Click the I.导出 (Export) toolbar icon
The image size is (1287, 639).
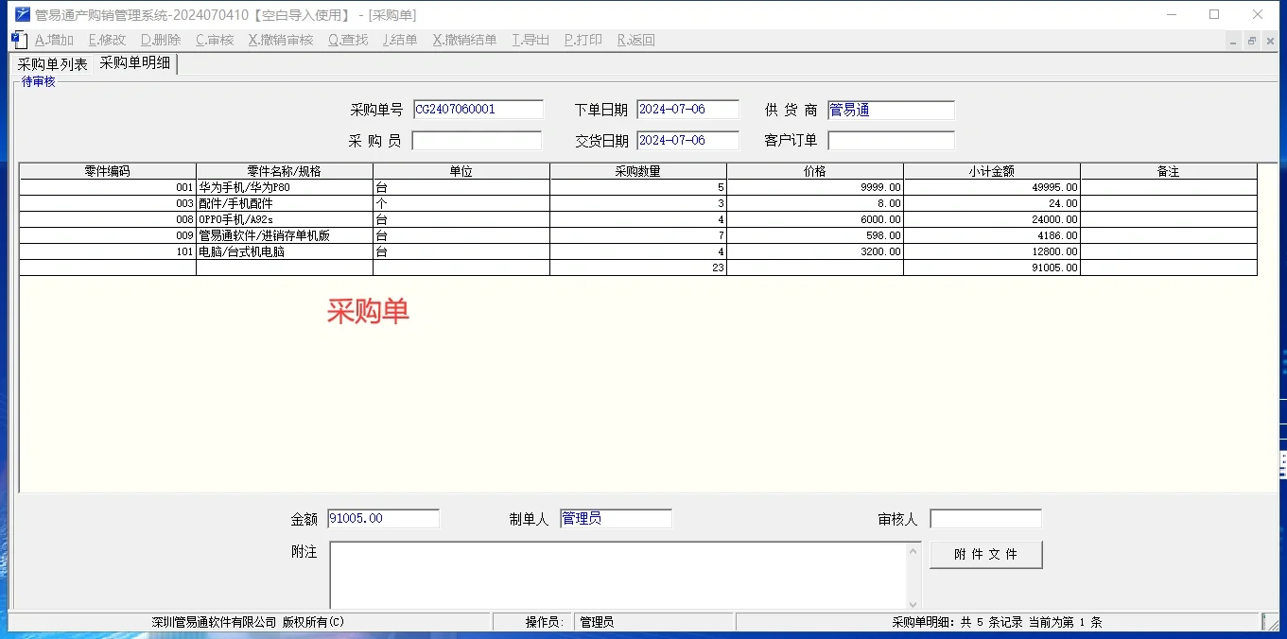pyautogui.click(x=530, y=40)
